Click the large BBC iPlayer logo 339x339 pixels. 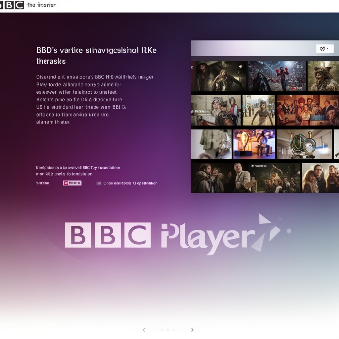click(178, 235)
